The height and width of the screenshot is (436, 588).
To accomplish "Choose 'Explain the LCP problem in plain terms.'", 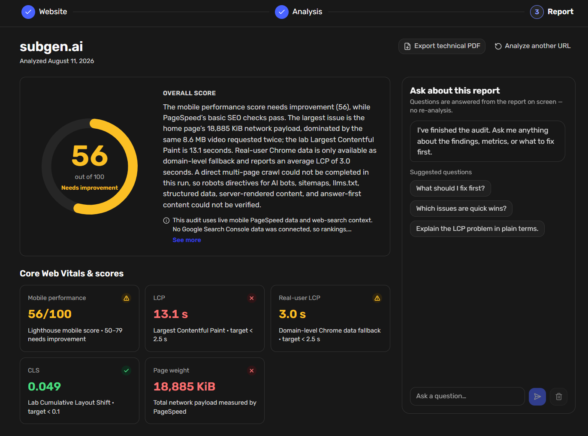I will point(477,229).
